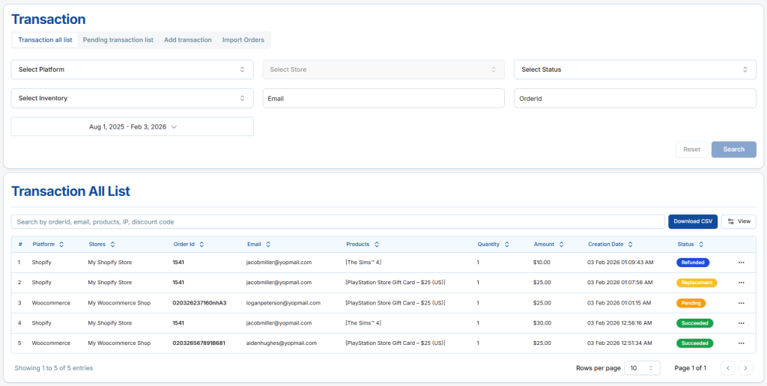Click the sort icon beside Platform column
The width and height of the screenshot is (767, 386).
(61, 245)
